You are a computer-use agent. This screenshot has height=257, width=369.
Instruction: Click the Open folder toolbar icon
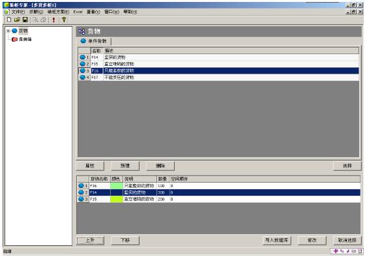tap(17, 20)
